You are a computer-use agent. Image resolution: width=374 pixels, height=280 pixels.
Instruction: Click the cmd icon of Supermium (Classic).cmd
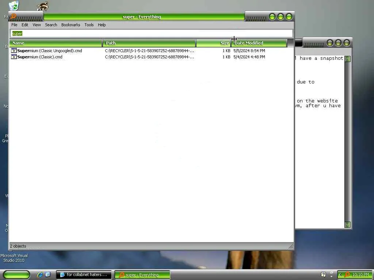[14, 57]
